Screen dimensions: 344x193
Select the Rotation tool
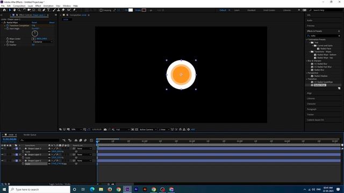[x=25, y=10]
